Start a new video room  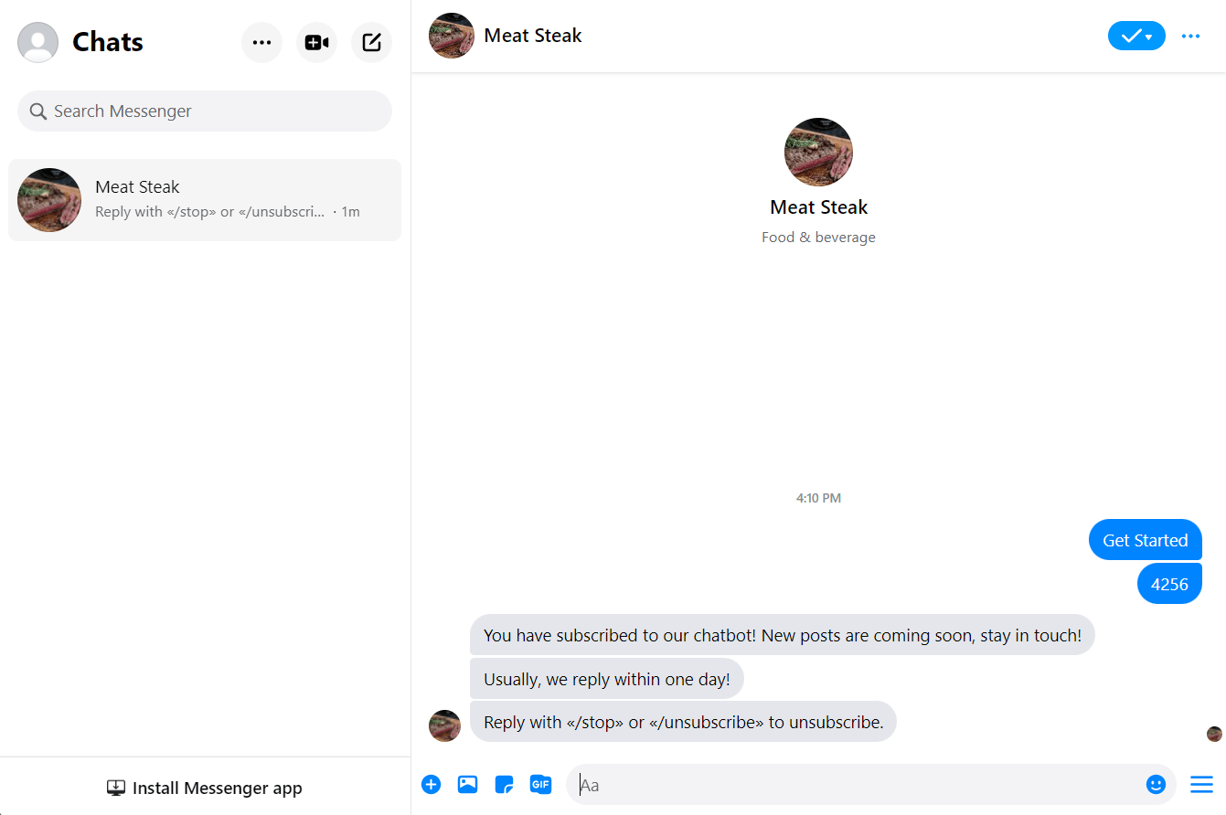point(316,43)
